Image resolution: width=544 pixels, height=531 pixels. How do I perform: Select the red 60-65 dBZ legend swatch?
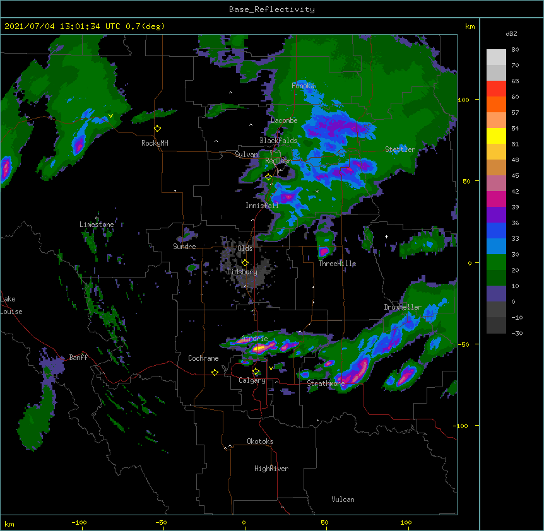tap(496, 89)
